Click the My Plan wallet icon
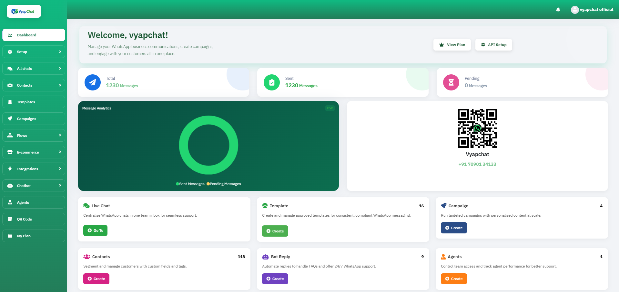 click(10, 236)
